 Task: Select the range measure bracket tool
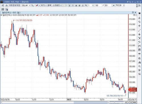(x=139, y=46)
